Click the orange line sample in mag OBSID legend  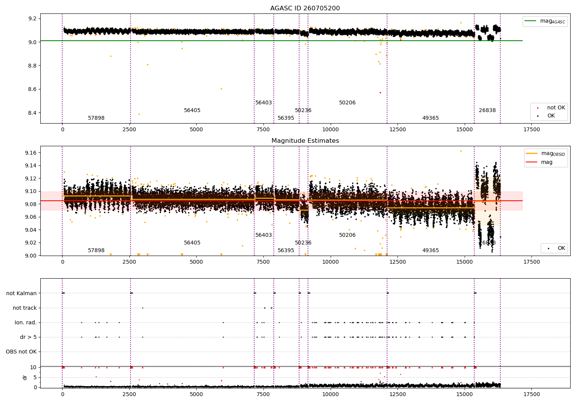tap(531, 154)
